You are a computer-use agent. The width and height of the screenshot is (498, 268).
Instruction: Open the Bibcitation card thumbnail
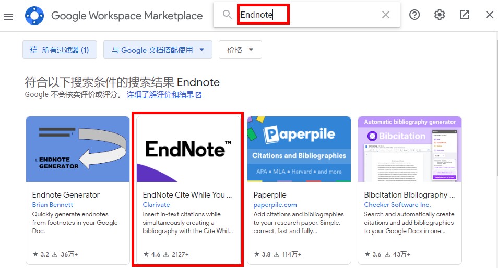(410, 149)
